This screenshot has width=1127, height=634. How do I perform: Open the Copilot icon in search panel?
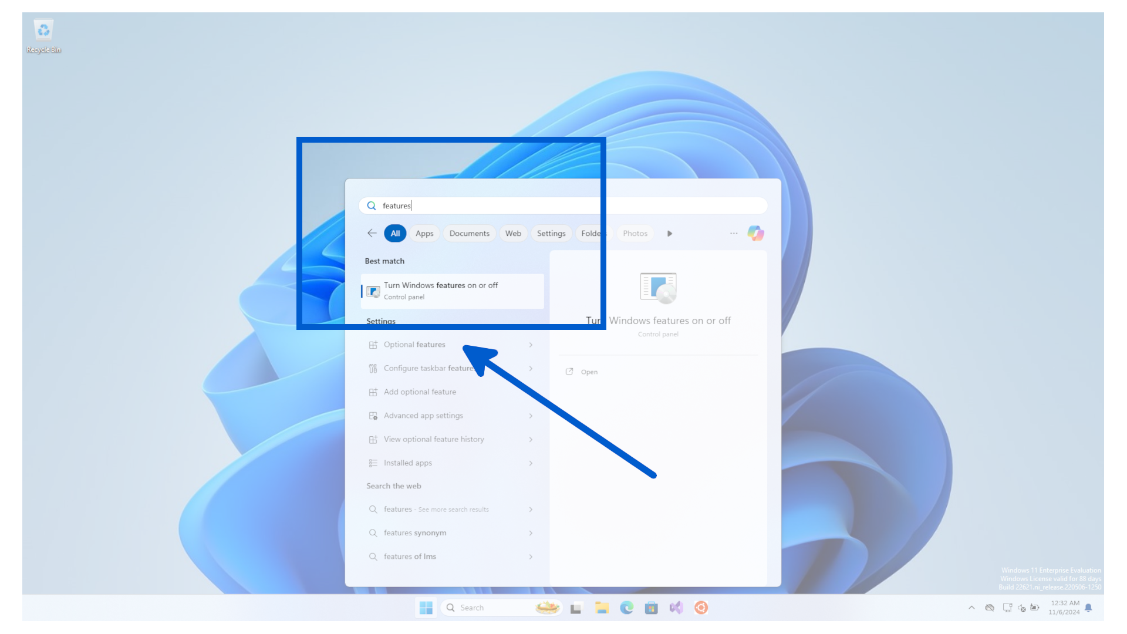click(x=755, y=233)
